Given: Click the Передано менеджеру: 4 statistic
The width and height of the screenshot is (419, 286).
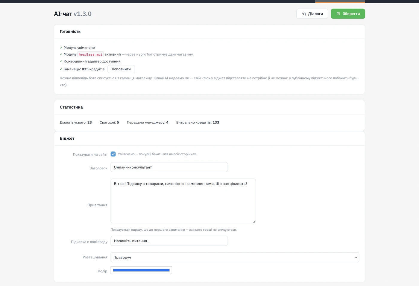Looking at the screenshot, I should click(148, 122).
